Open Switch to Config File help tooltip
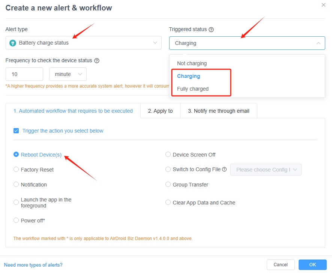Screen dimensions: 332x273 225,169
